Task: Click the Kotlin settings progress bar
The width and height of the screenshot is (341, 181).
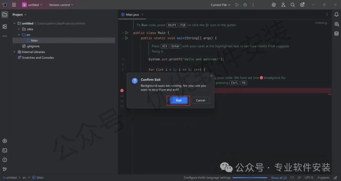Action: pyautogui.click(x=250, y=178)
